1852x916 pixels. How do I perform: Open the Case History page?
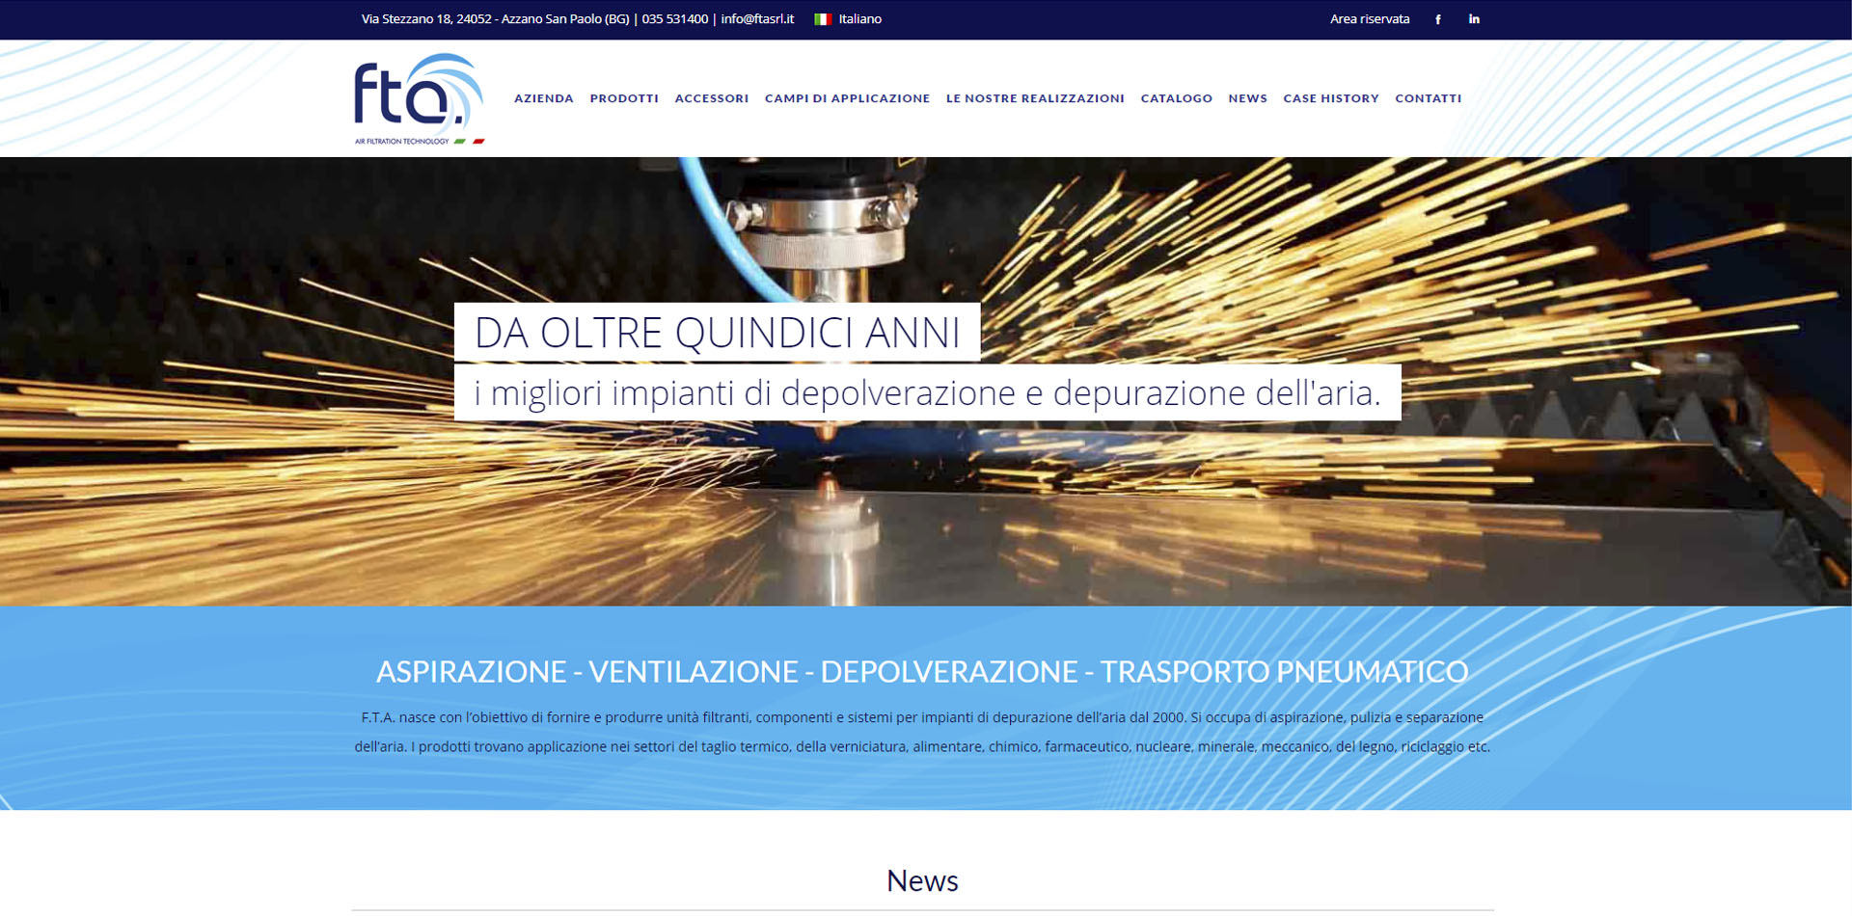coord(1331,98)
